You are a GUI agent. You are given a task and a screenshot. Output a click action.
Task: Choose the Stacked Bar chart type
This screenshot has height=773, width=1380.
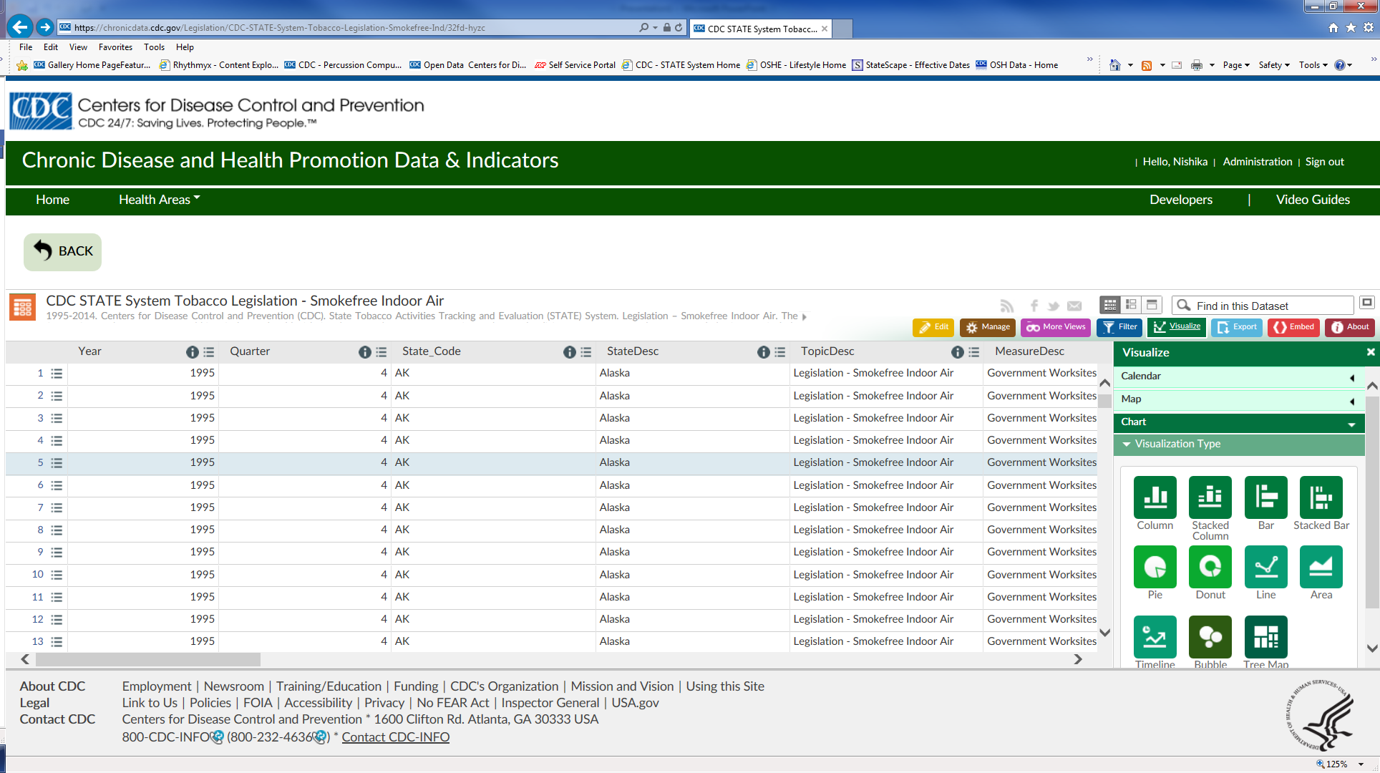[x=1321, y=497]
